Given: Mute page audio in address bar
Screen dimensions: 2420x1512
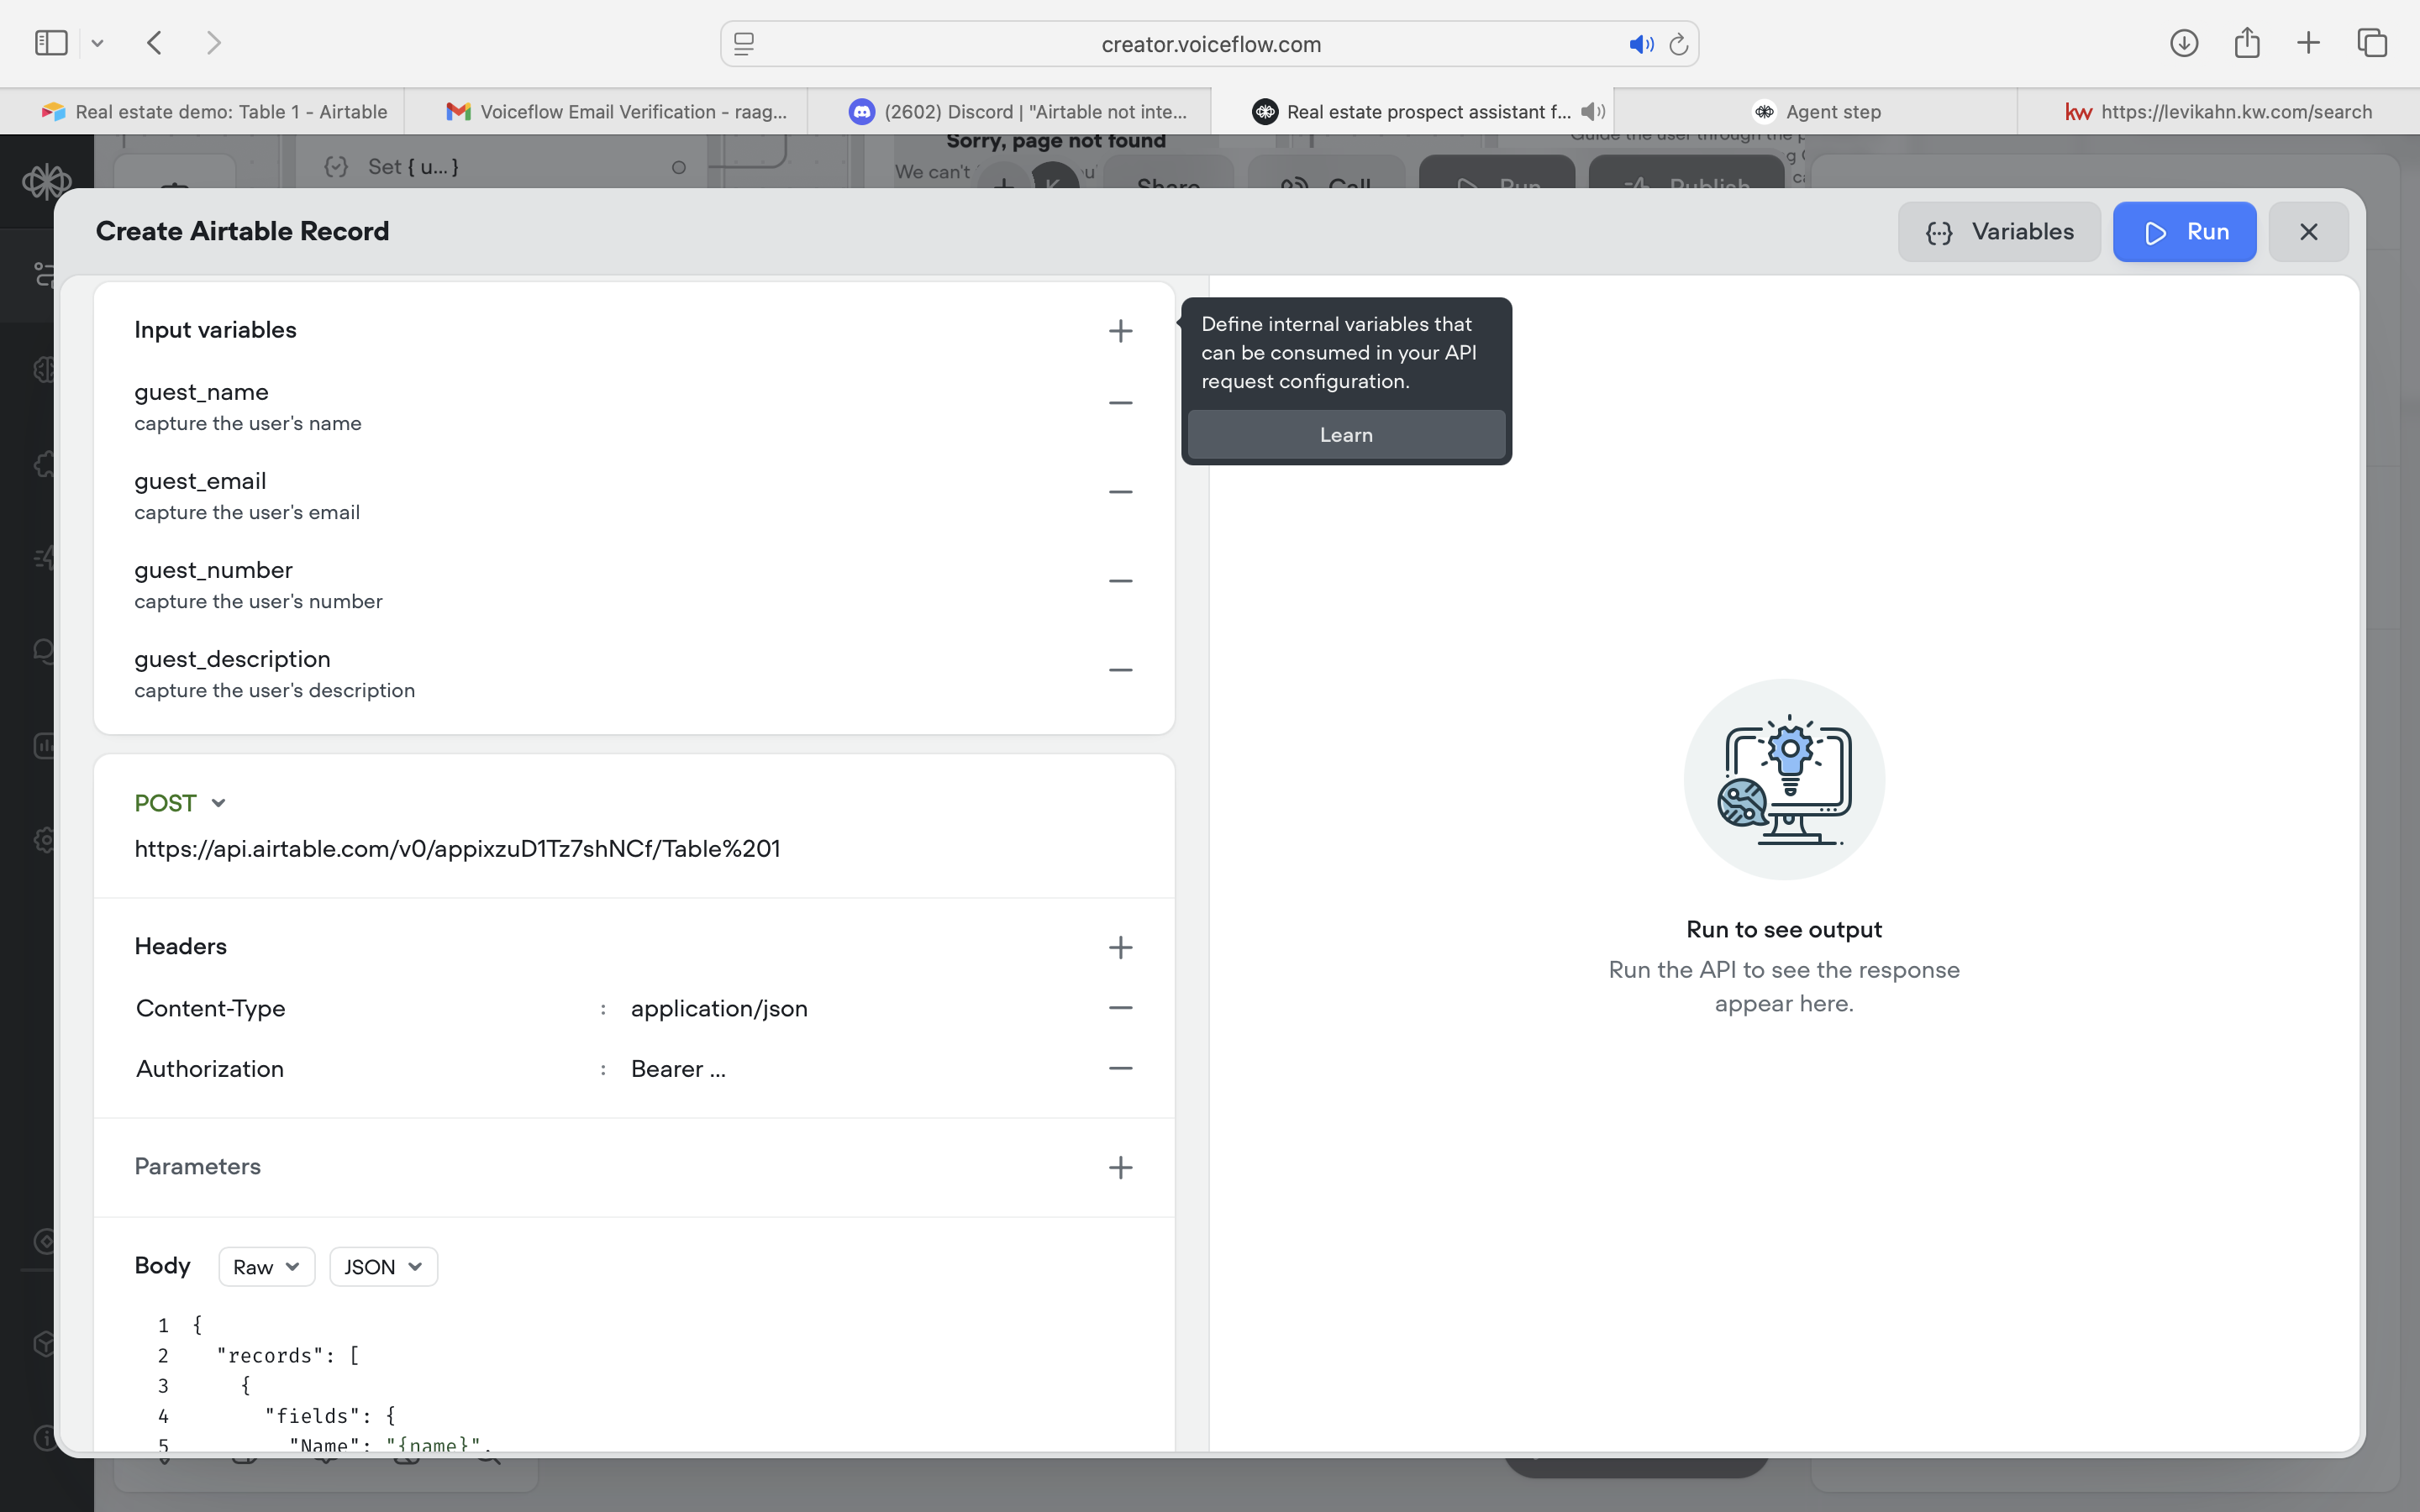Looking at the screenshot, I should (x=1641, y=44).
